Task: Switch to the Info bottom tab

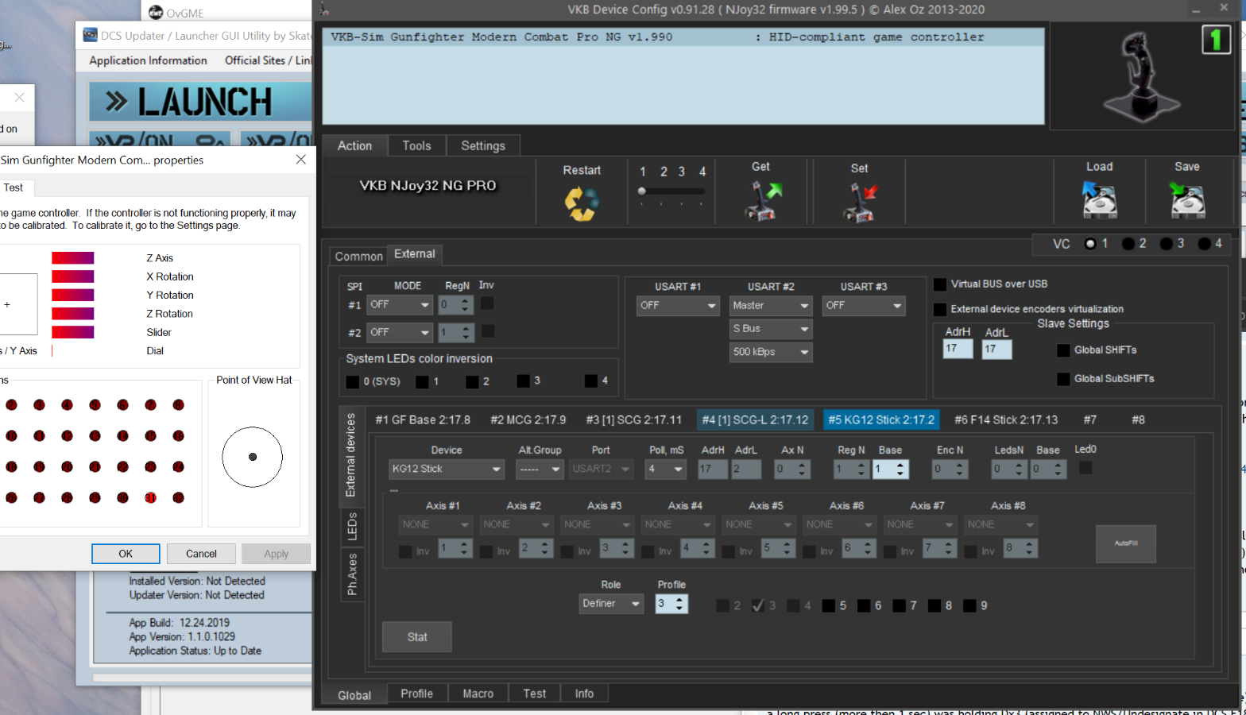Action: click(x=584, y=694)
